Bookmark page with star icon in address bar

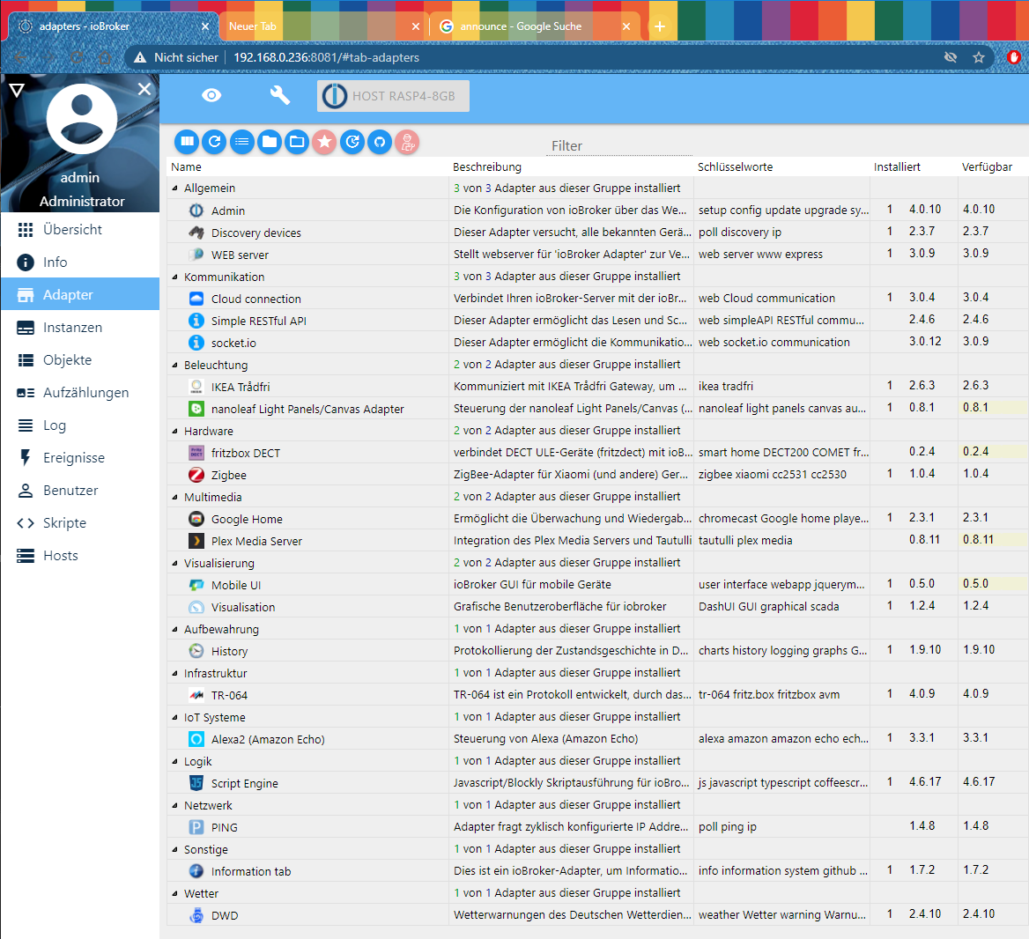coord(979,58)
